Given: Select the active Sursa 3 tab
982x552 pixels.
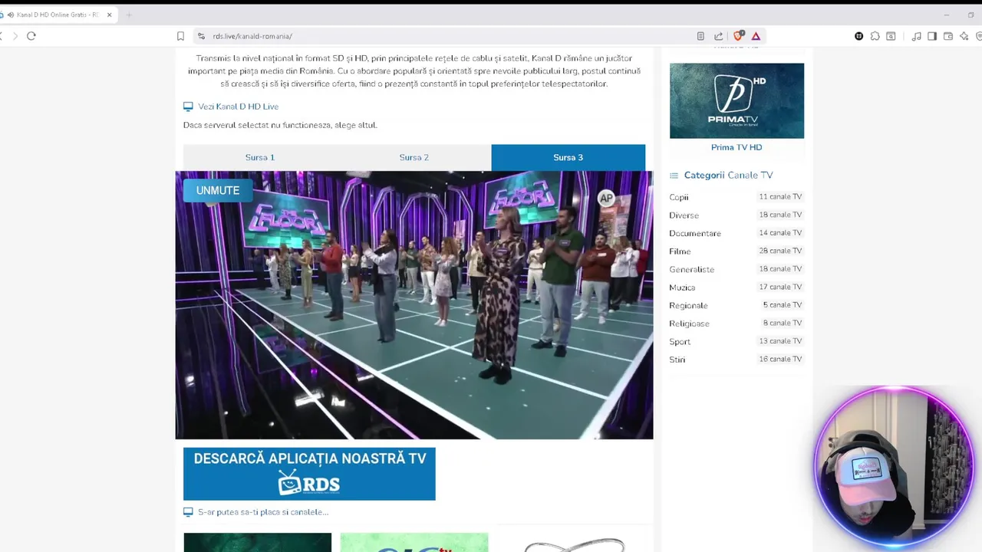Looking at the screenshot, I should (x=568, y=157).
